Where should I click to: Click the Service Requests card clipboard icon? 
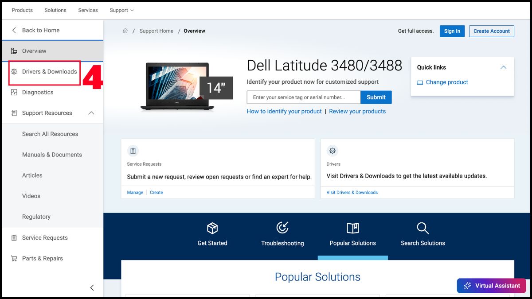click(133, 151)
